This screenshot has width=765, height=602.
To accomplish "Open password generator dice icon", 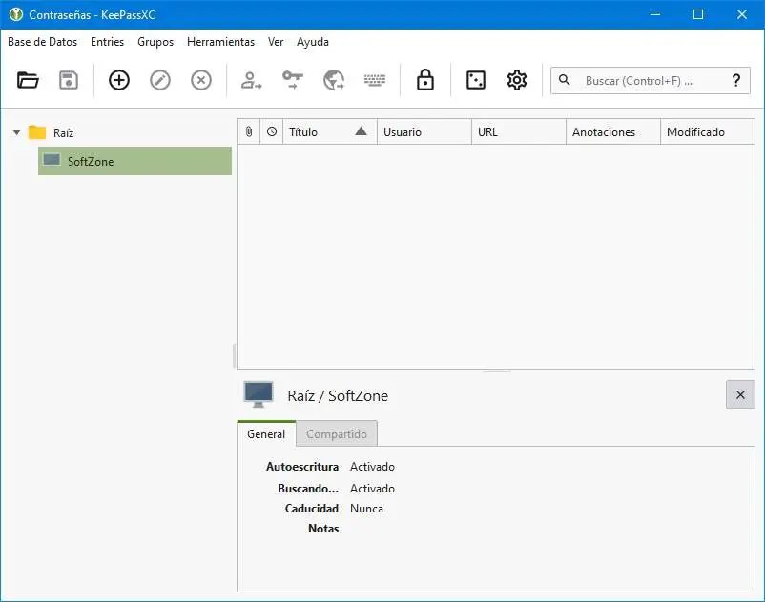I will click(x=476, y=80).
